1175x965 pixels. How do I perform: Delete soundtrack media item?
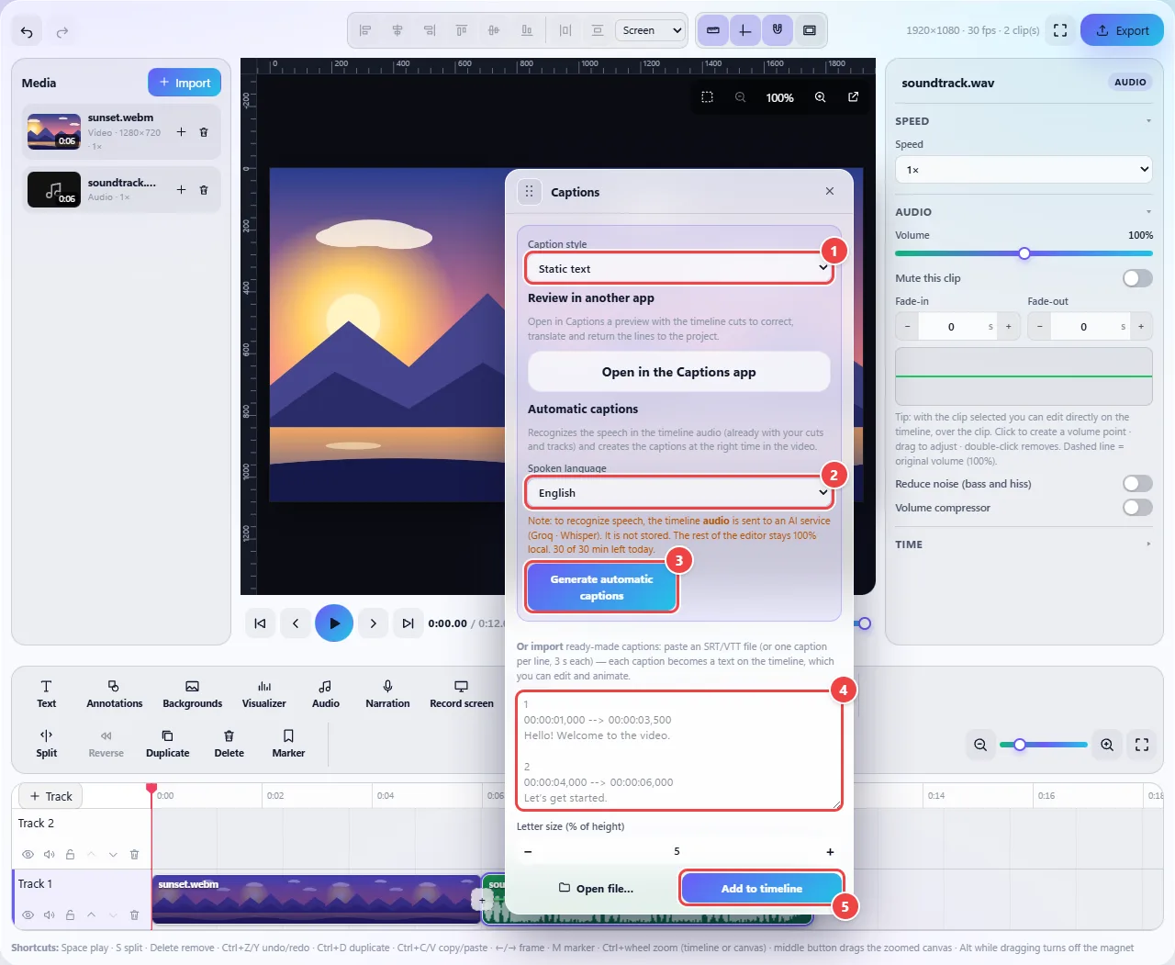[x=204, y=190]
